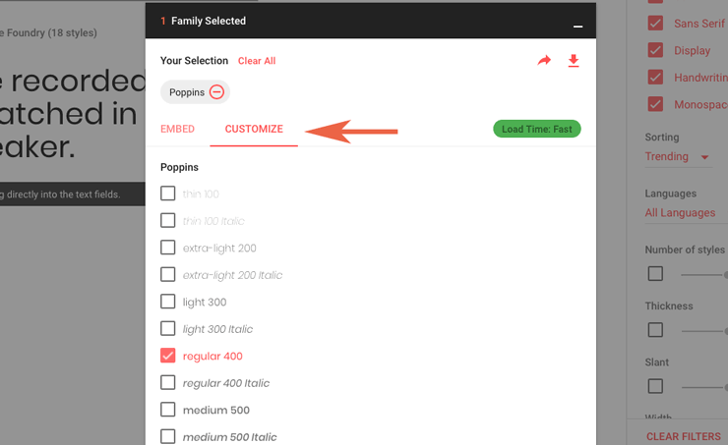The height and width of the screenshot is (445, 728).
Task: Tick the medium 500 checkbox
Action: [x=167, y=410]
